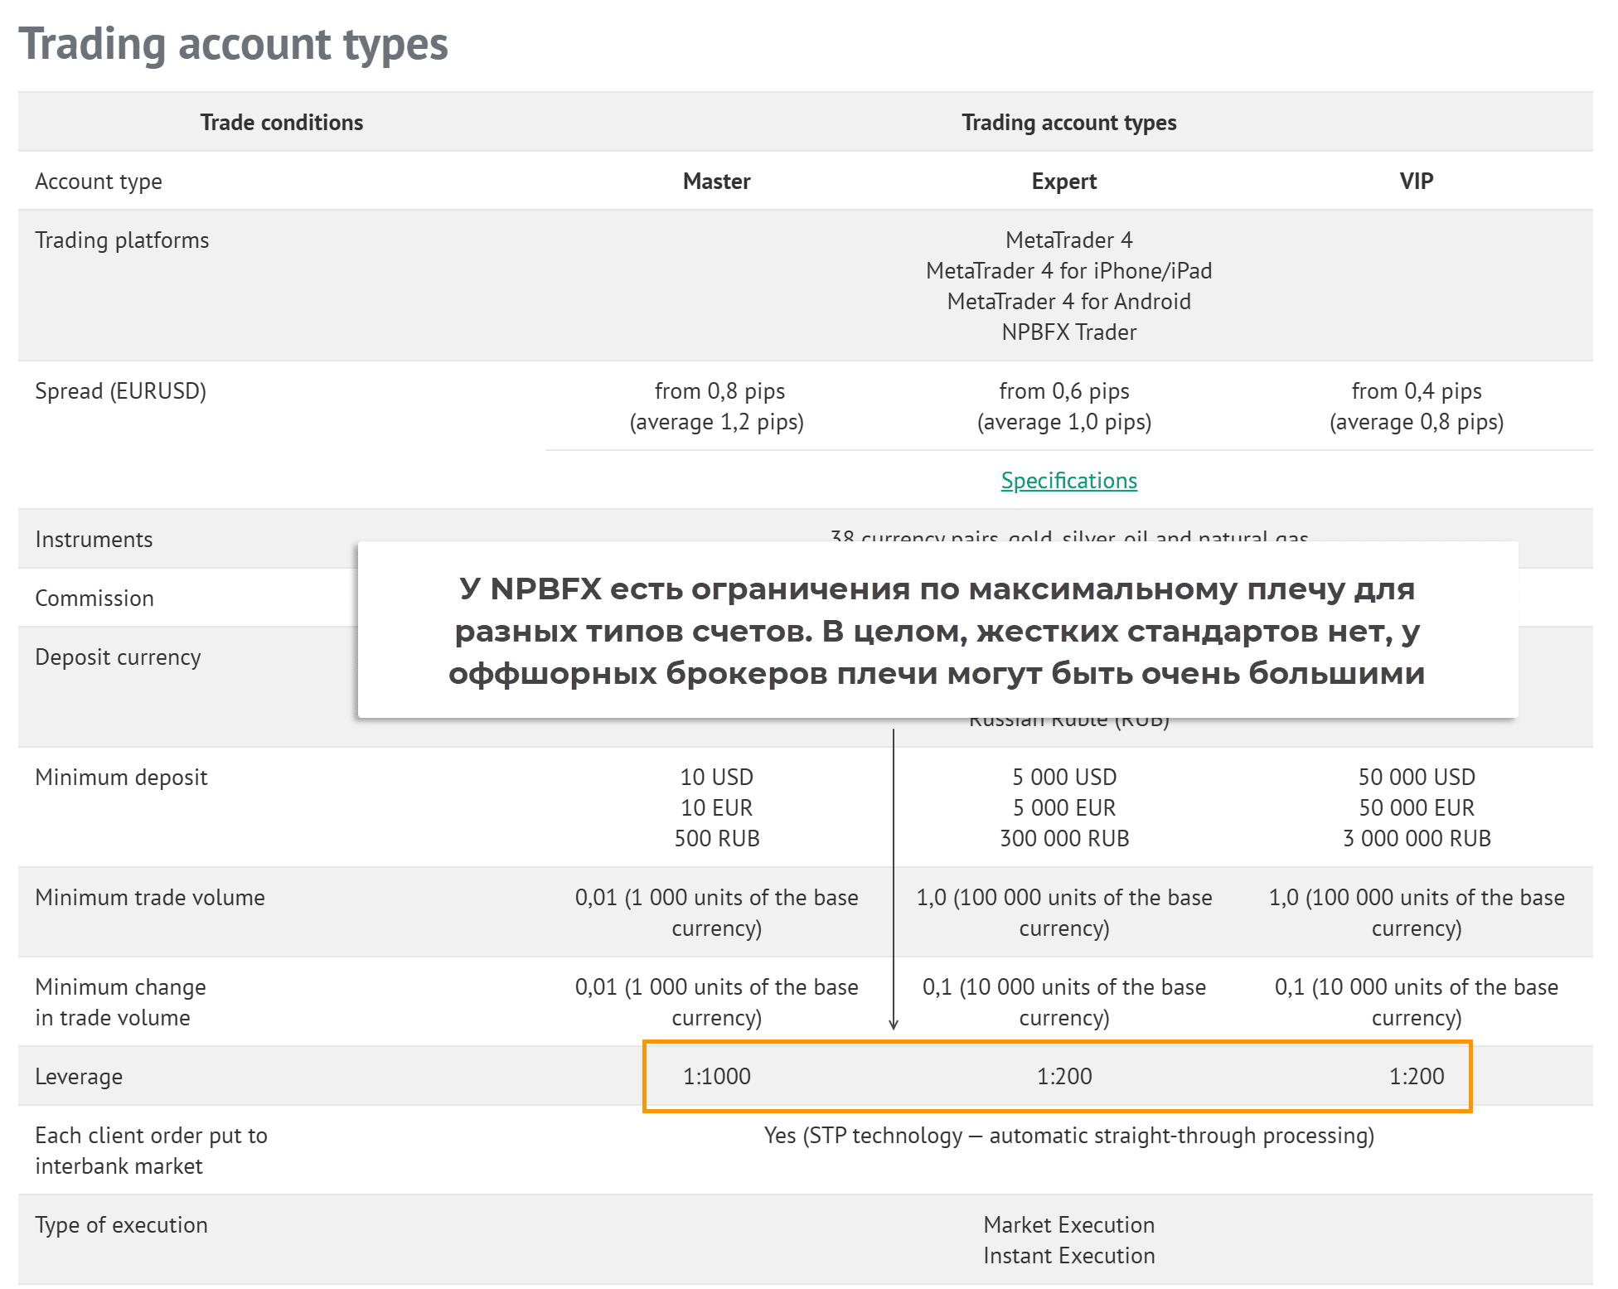Open the Specifications link
This screenshot has height=1289, width=1618.
1068,481
